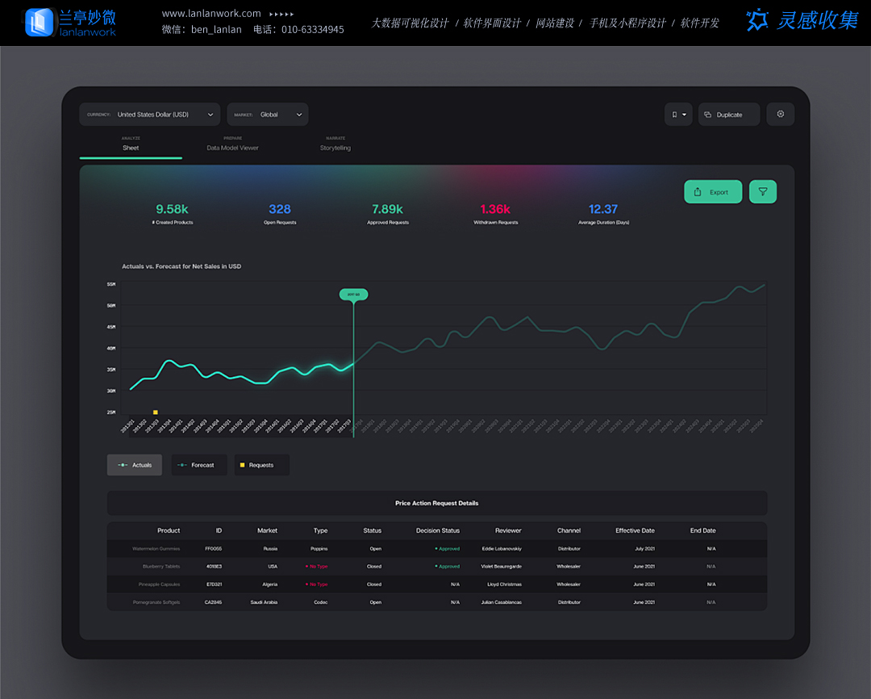Click the settings gear icon
Screen dimensions: 871x699
pyautogui.click(x=780, y=115)
